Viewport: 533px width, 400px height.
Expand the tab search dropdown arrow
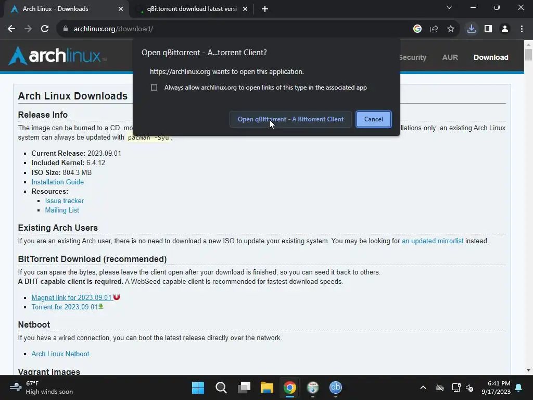(449, 7)
